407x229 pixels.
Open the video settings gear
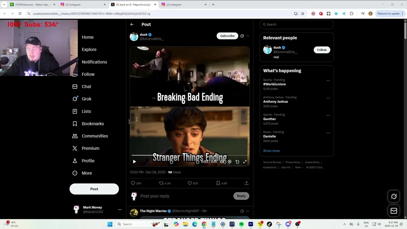point(230,162)
